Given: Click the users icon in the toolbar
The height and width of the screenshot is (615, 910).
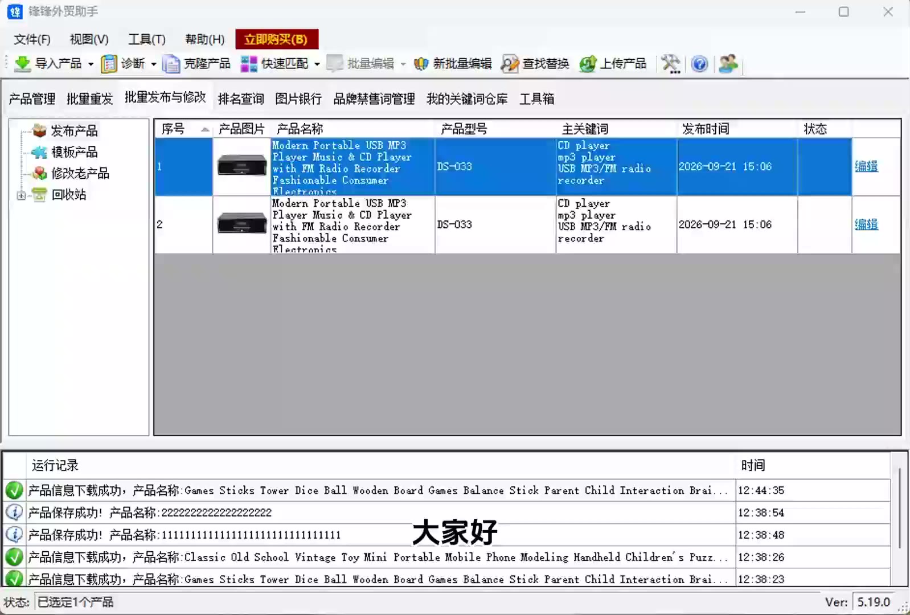Looking at the screenshot, I should [728, 64].
